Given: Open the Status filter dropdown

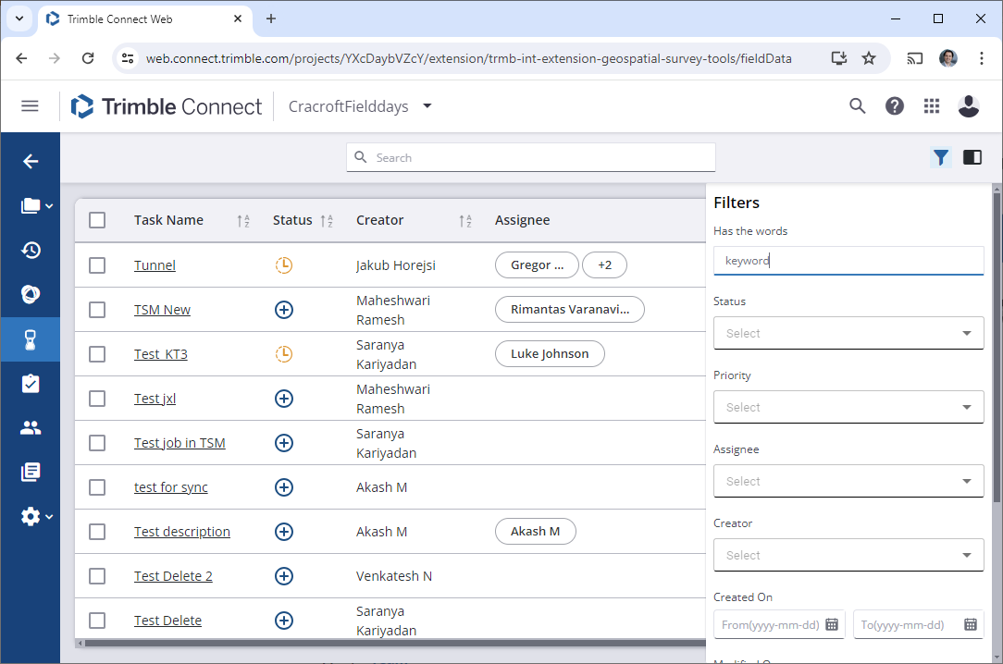Looking at the screenshot, I should [848, 333].
